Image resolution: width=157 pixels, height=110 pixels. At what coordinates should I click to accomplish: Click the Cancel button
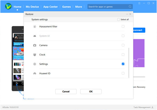[x=66, y=92]
